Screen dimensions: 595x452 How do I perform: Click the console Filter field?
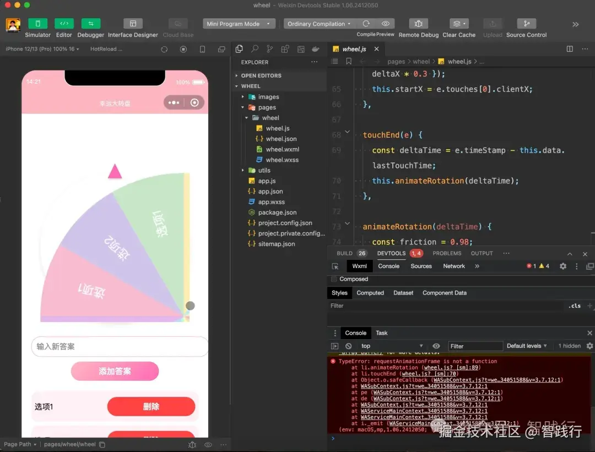pos(475,346)
